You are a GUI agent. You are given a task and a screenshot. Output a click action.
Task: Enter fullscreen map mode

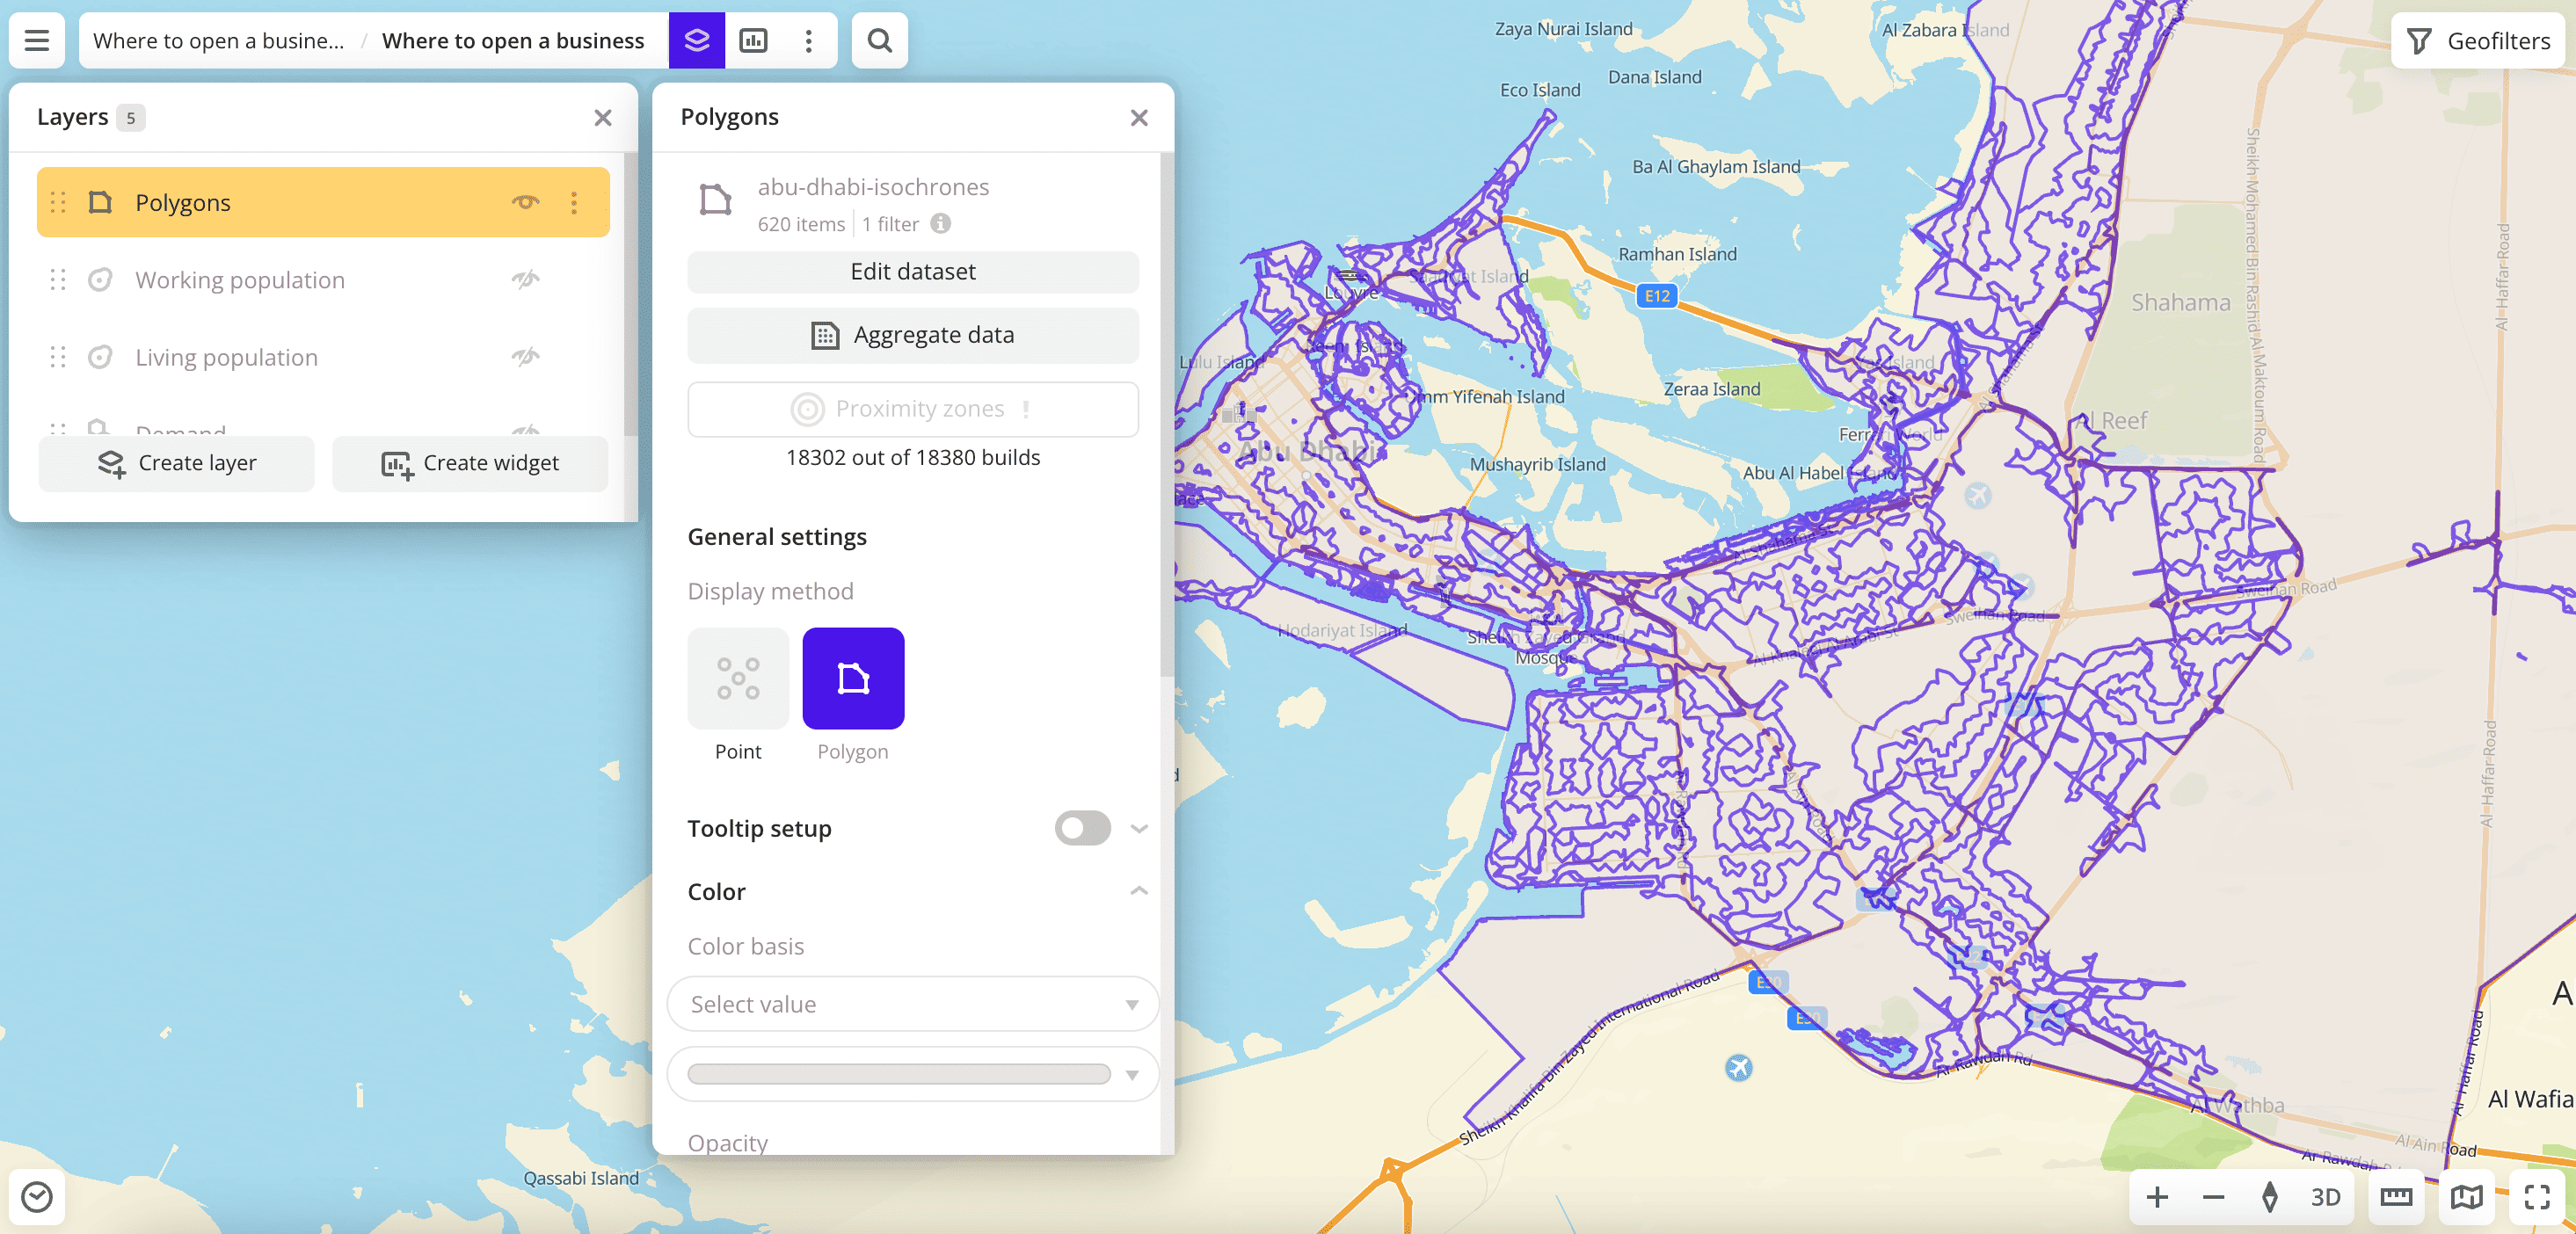(2537, 1196)
